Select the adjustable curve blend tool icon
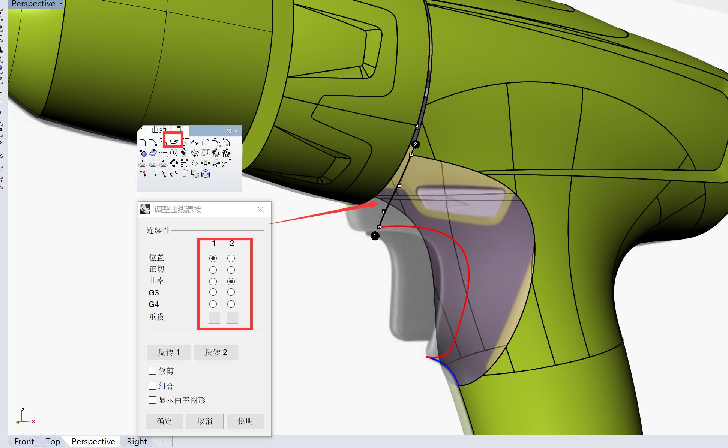 [x=173, y=142]
